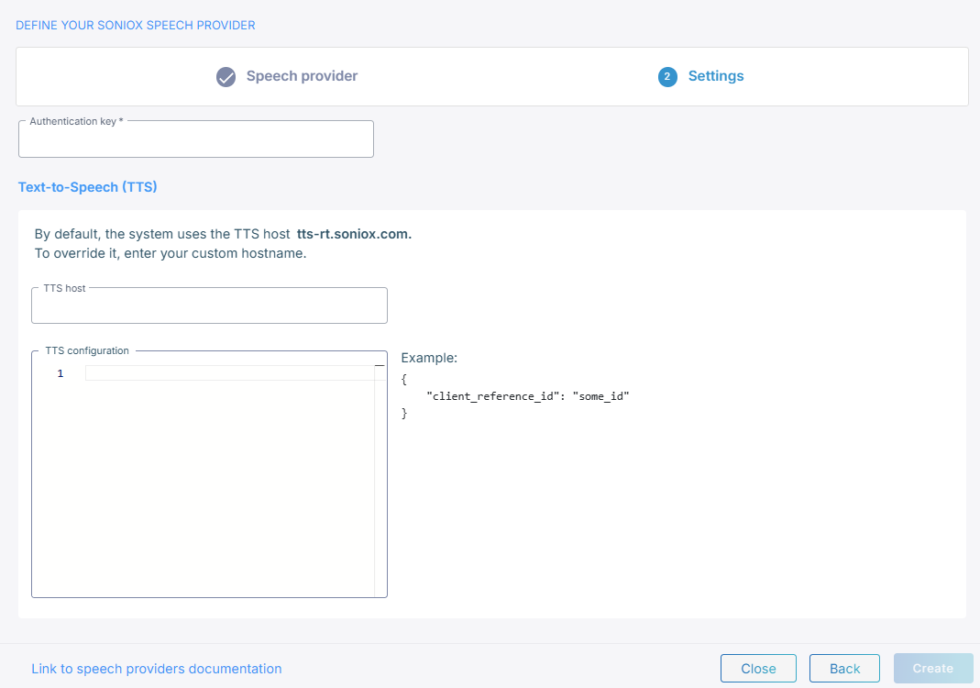Click line number 1 in the editor gutter

(60, 373)
